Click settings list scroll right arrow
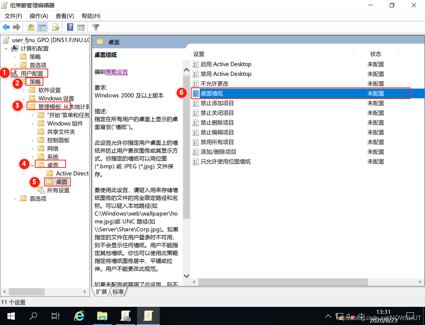 [x=420, y=282]
